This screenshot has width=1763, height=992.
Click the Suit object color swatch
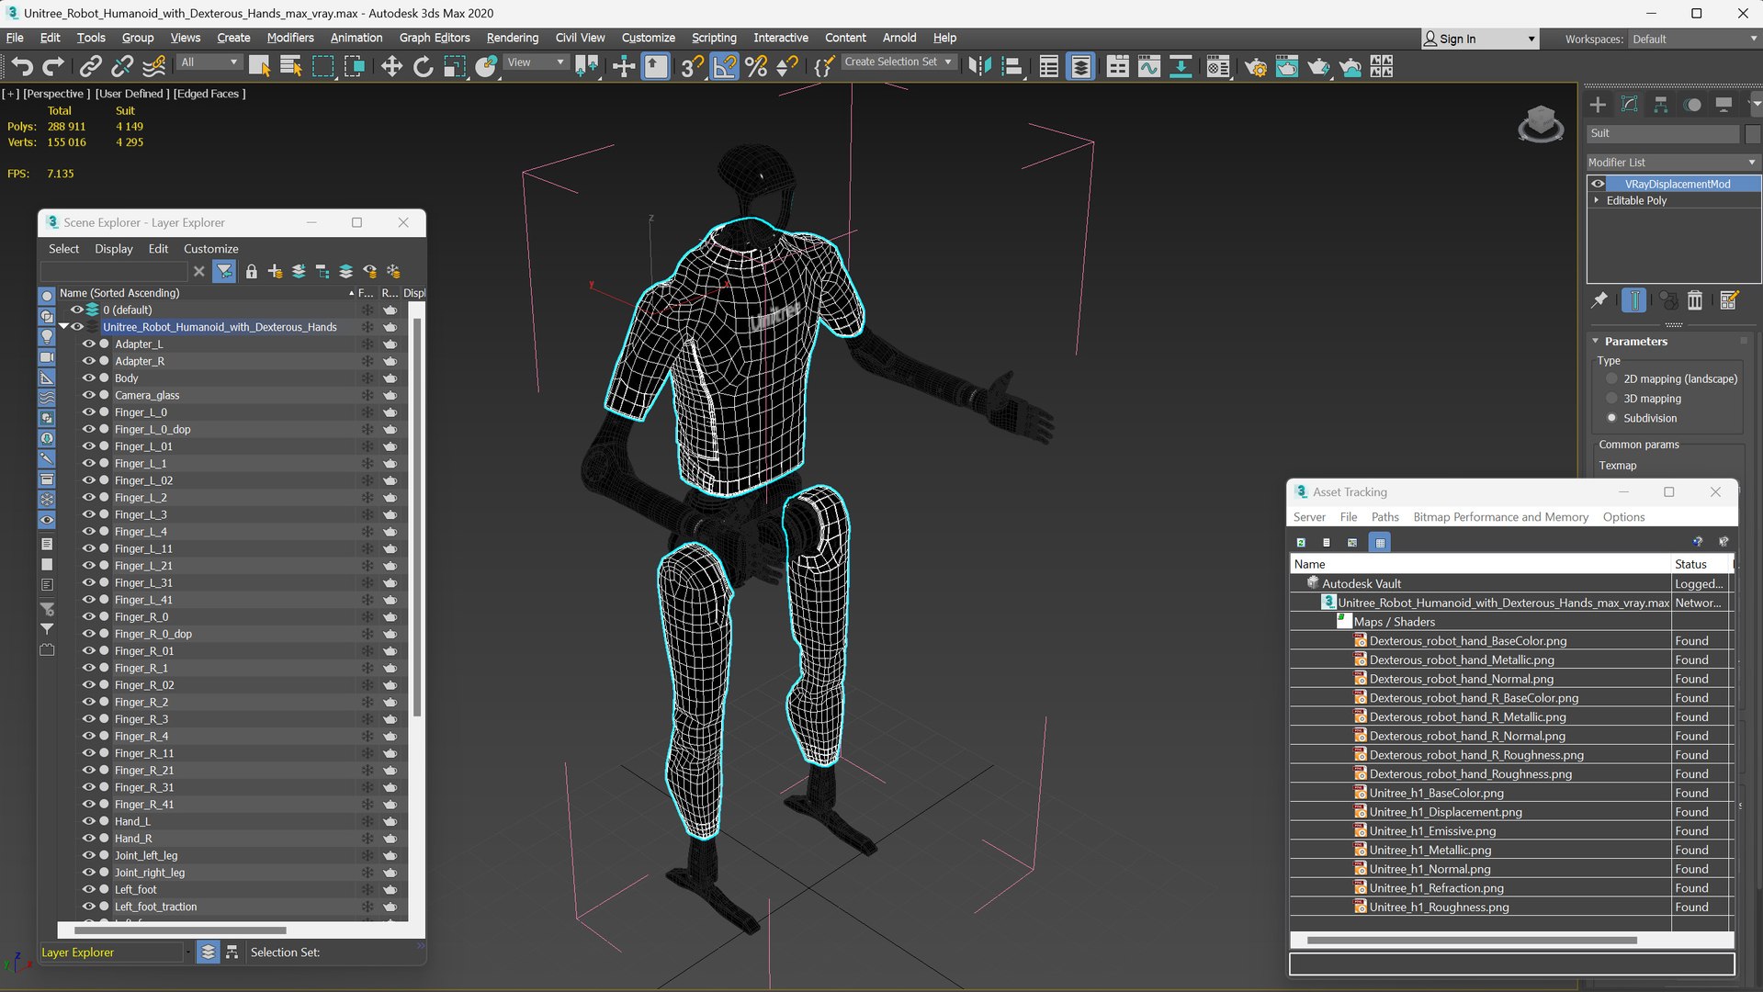pos(1752,133)
